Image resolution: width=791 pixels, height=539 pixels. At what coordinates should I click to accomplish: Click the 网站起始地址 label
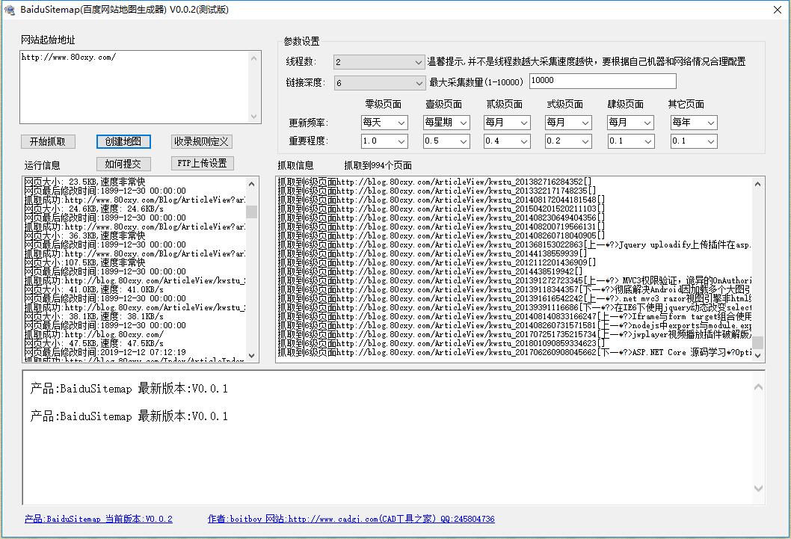[48, 40]
